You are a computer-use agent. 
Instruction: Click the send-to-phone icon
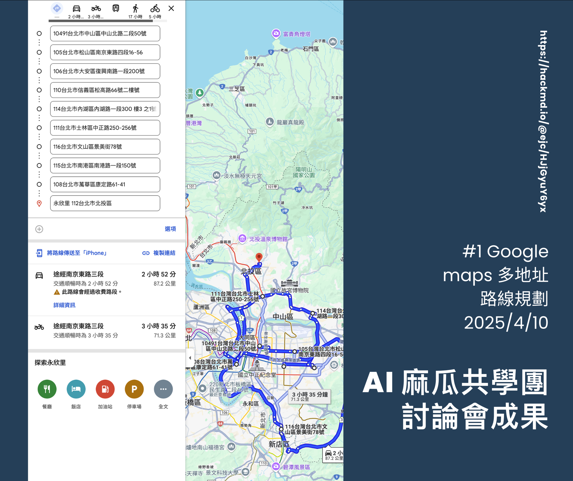(x=39, y=253)
